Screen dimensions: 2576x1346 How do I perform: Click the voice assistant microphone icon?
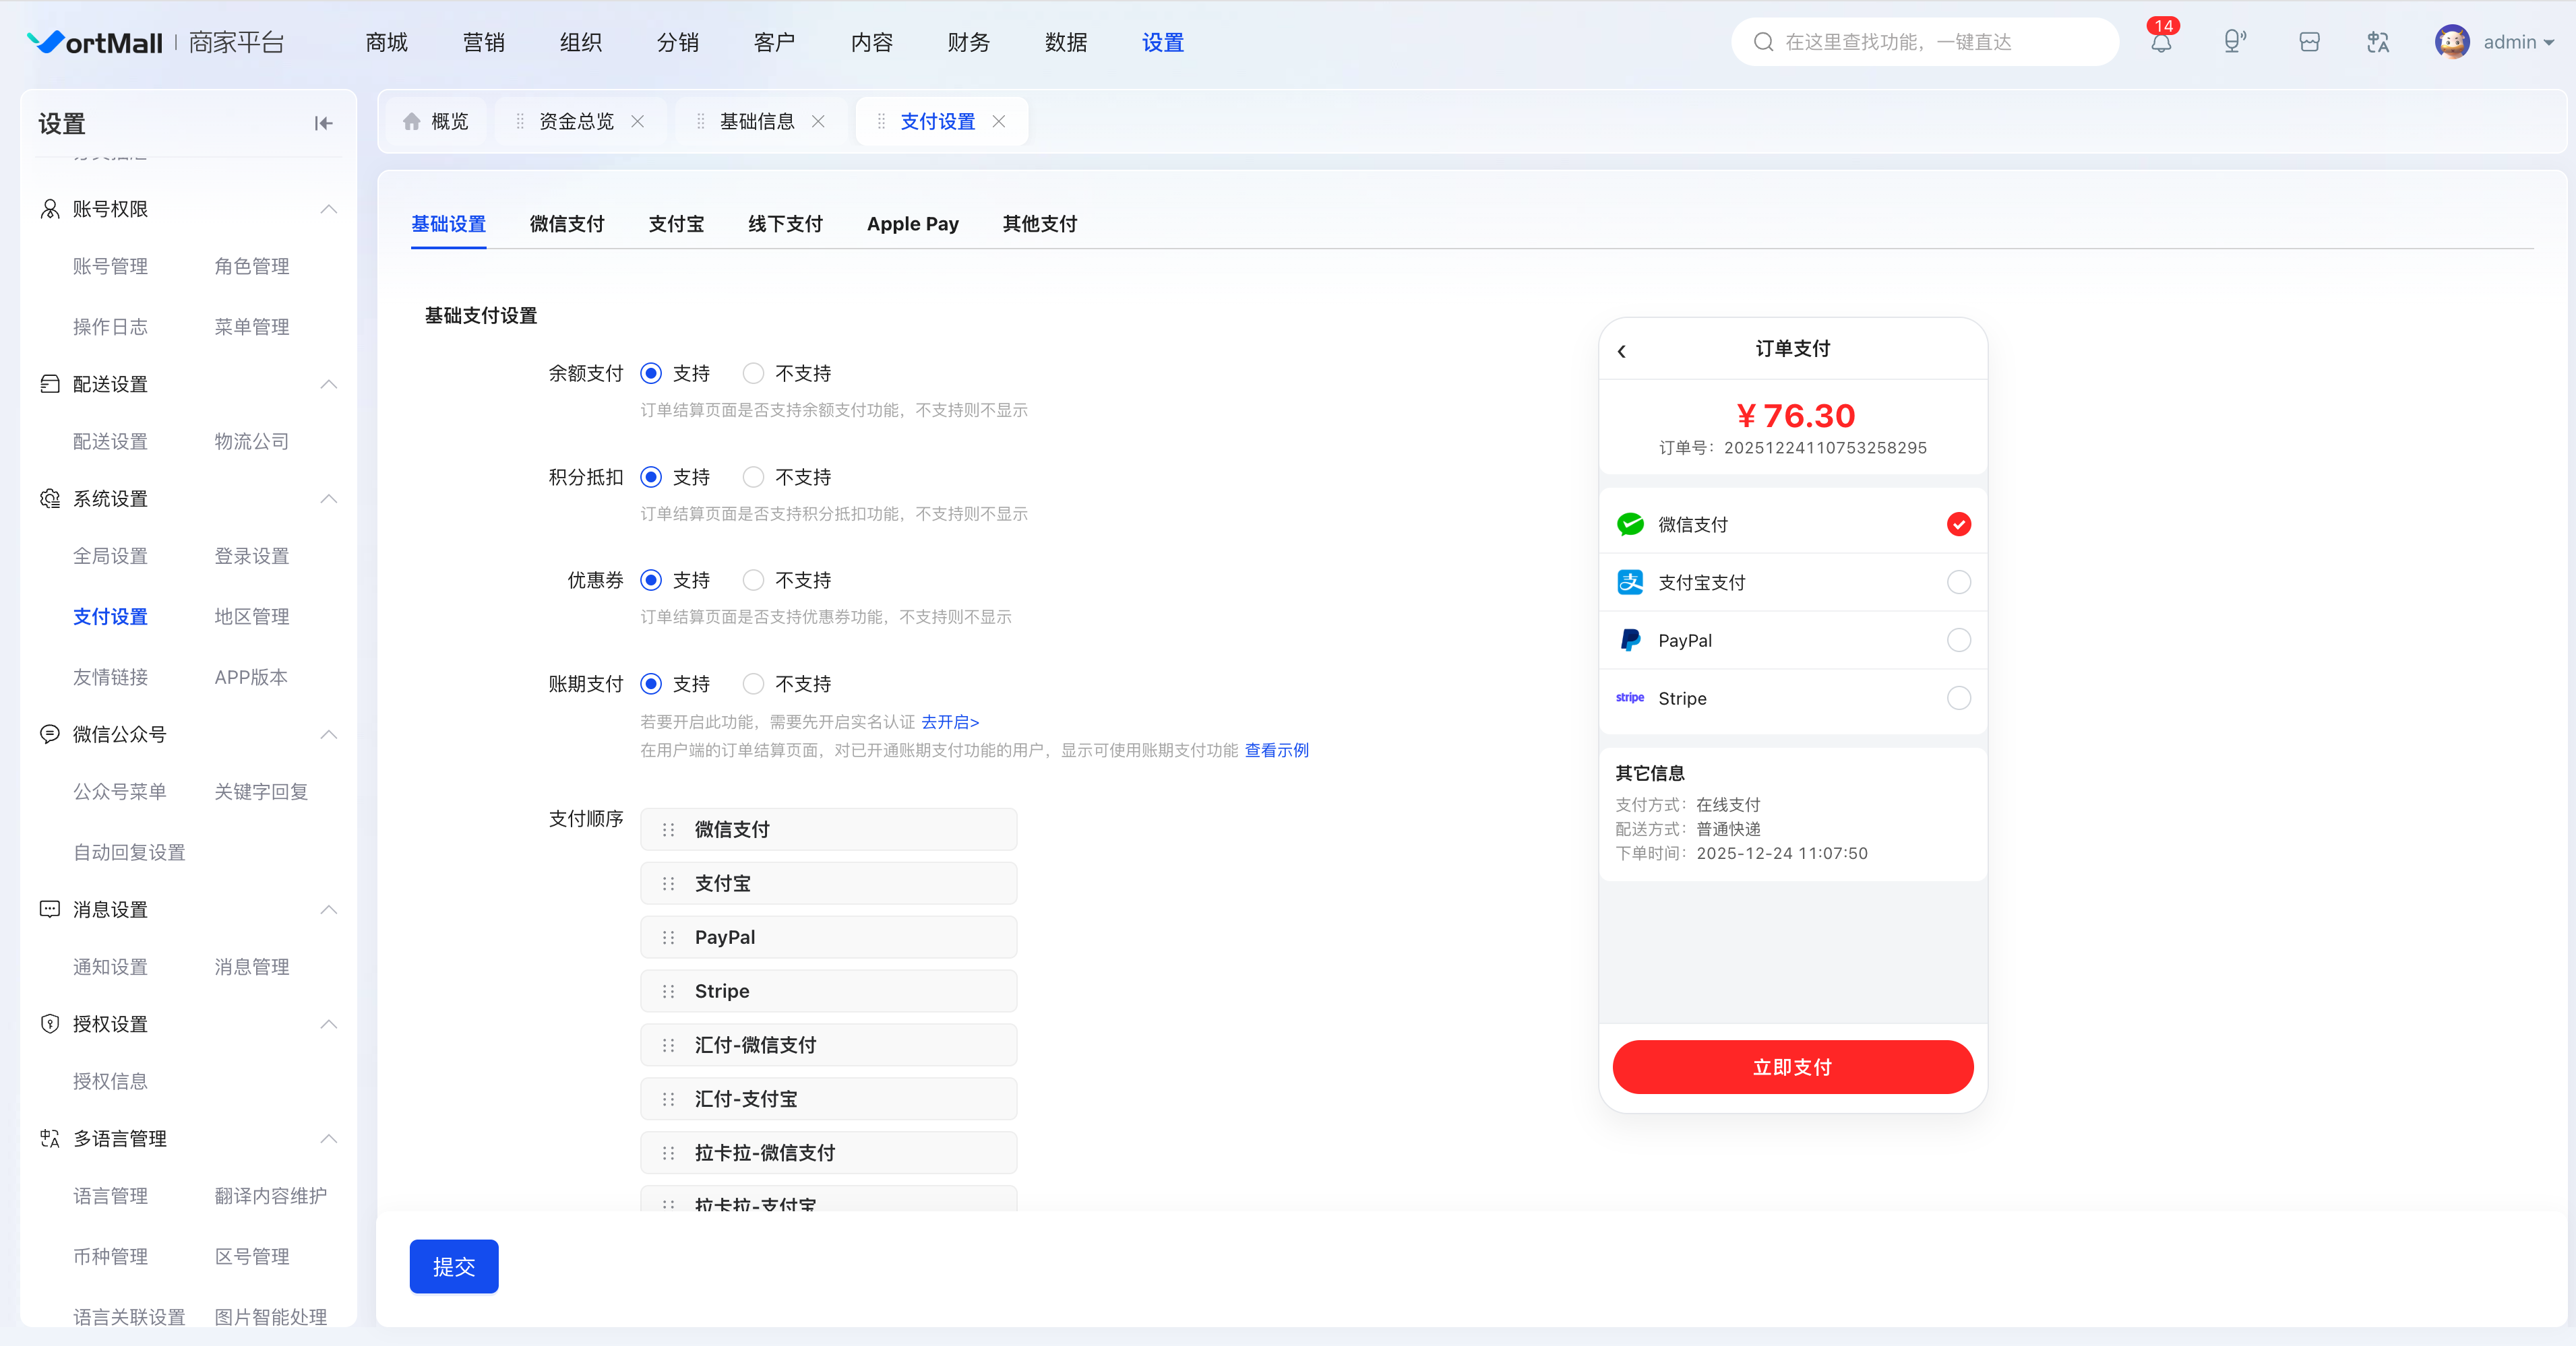2234,42
